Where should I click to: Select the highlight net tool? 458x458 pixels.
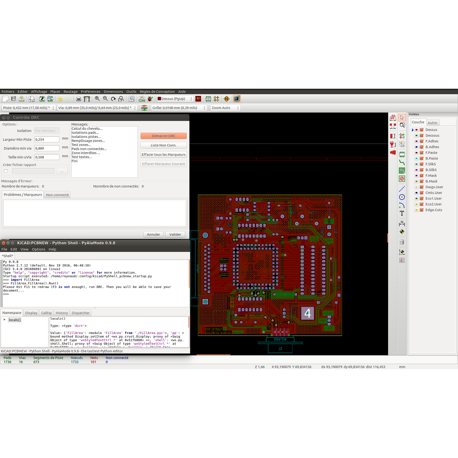tap(402, 136)
